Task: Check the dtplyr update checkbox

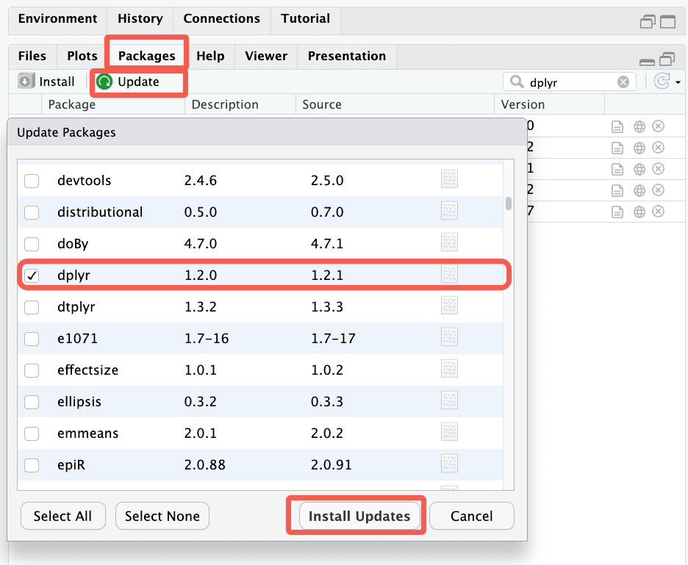Action: [x=32, y=307]
